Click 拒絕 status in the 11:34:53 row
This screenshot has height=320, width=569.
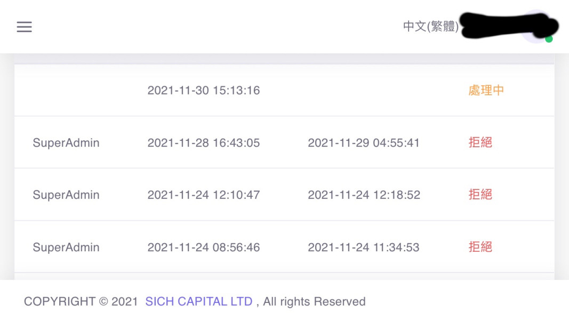480,247
